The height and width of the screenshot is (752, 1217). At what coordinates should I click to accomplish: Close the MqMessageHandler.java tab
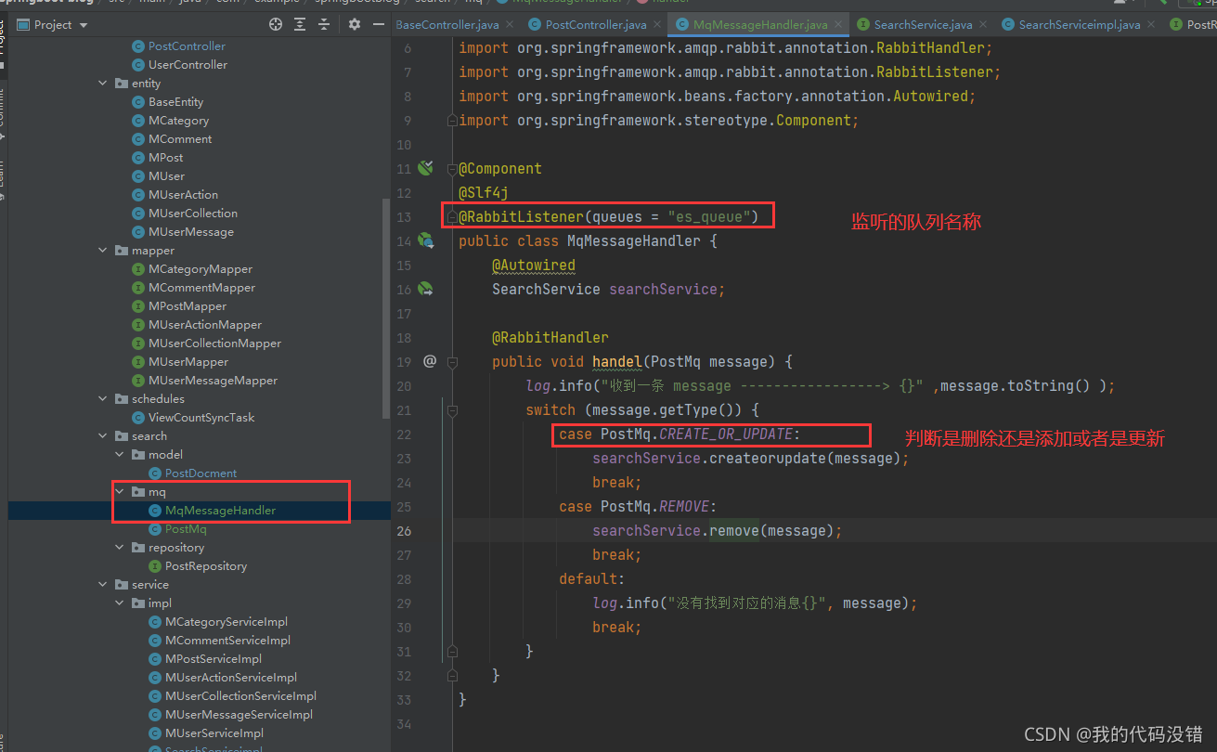point(838,25)
